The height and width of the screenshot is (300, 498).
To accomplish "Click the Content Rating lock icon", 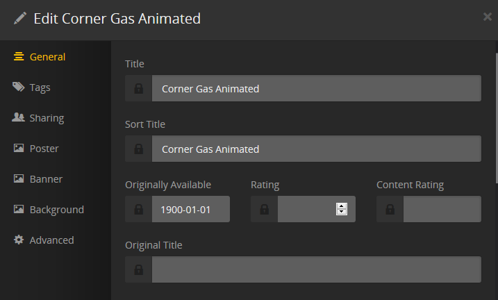I will point(390,210).
